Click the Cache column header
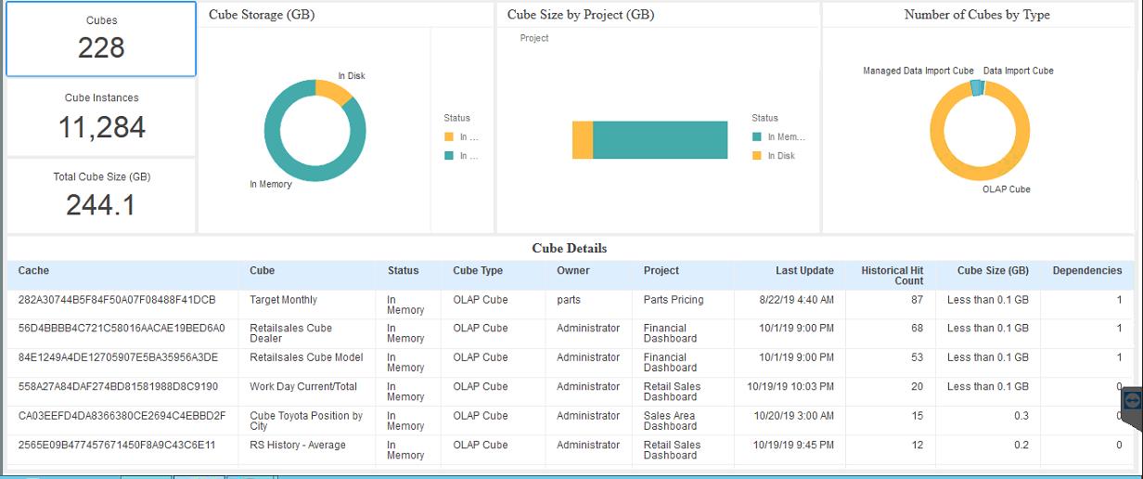This screenshot has height=479, width=1143. [x=33, y=271]
